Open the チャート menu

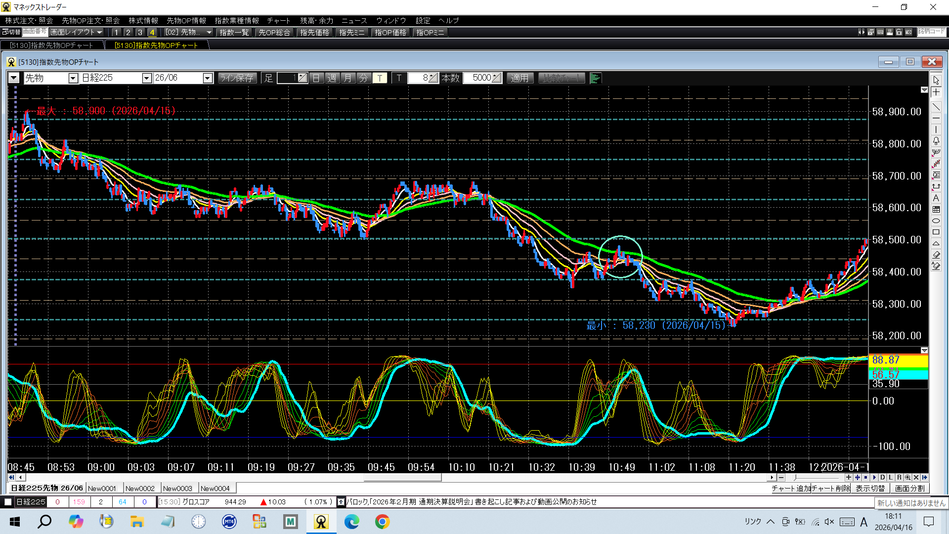tap(278, 21)
